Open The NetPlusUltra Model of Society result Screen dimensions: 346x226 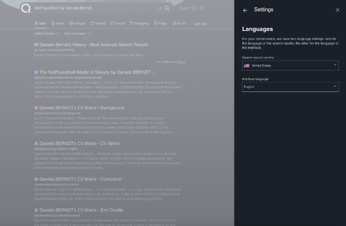pos(97,72)
